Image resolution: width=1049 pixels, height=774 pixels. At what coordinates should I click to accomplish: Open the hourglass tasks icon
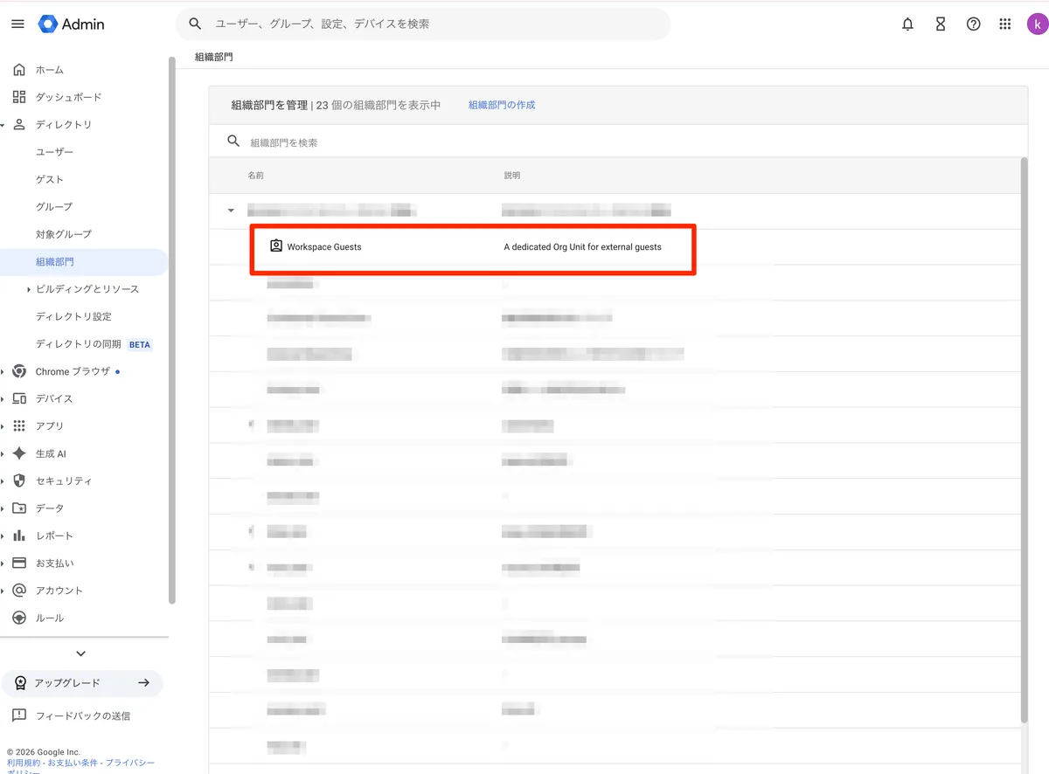click(941, 24)
